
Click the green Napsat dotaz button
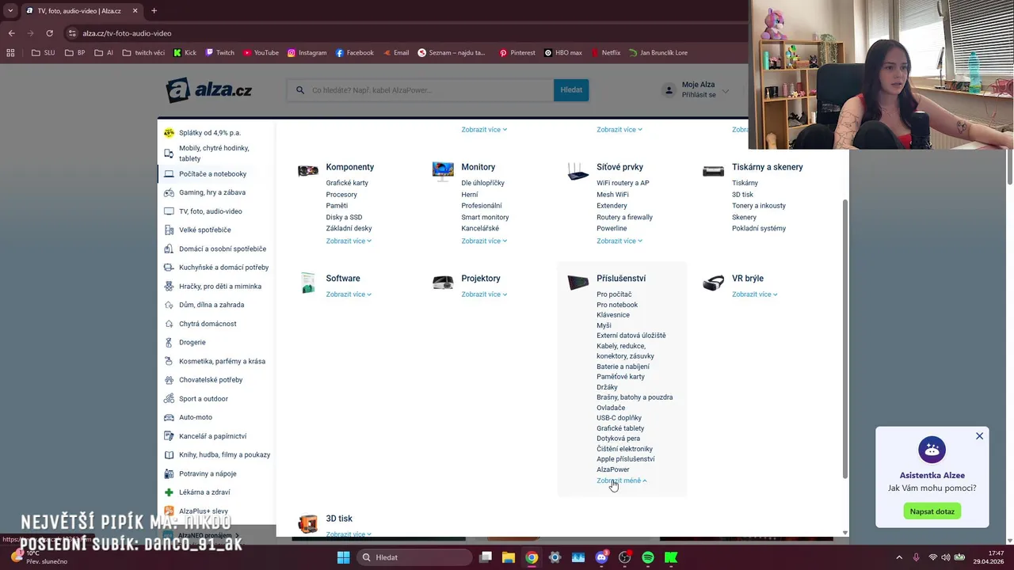pos(932,511)
